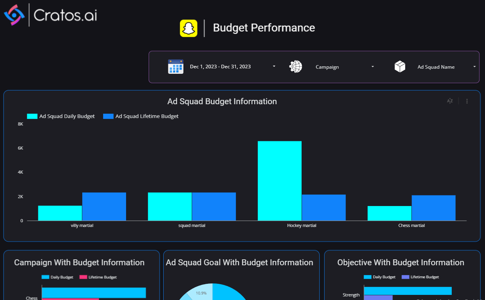Click the calendar icon beside the date range

pyautogui.click(x=176, y=67)
